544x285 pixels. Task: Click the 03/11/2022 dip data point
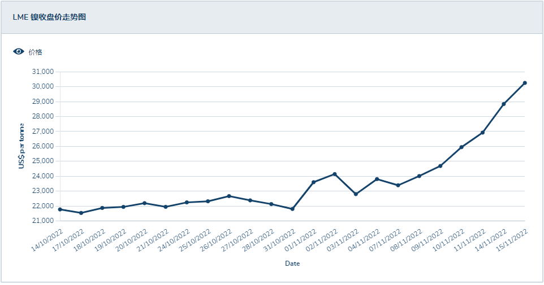[x=356, y=194]
